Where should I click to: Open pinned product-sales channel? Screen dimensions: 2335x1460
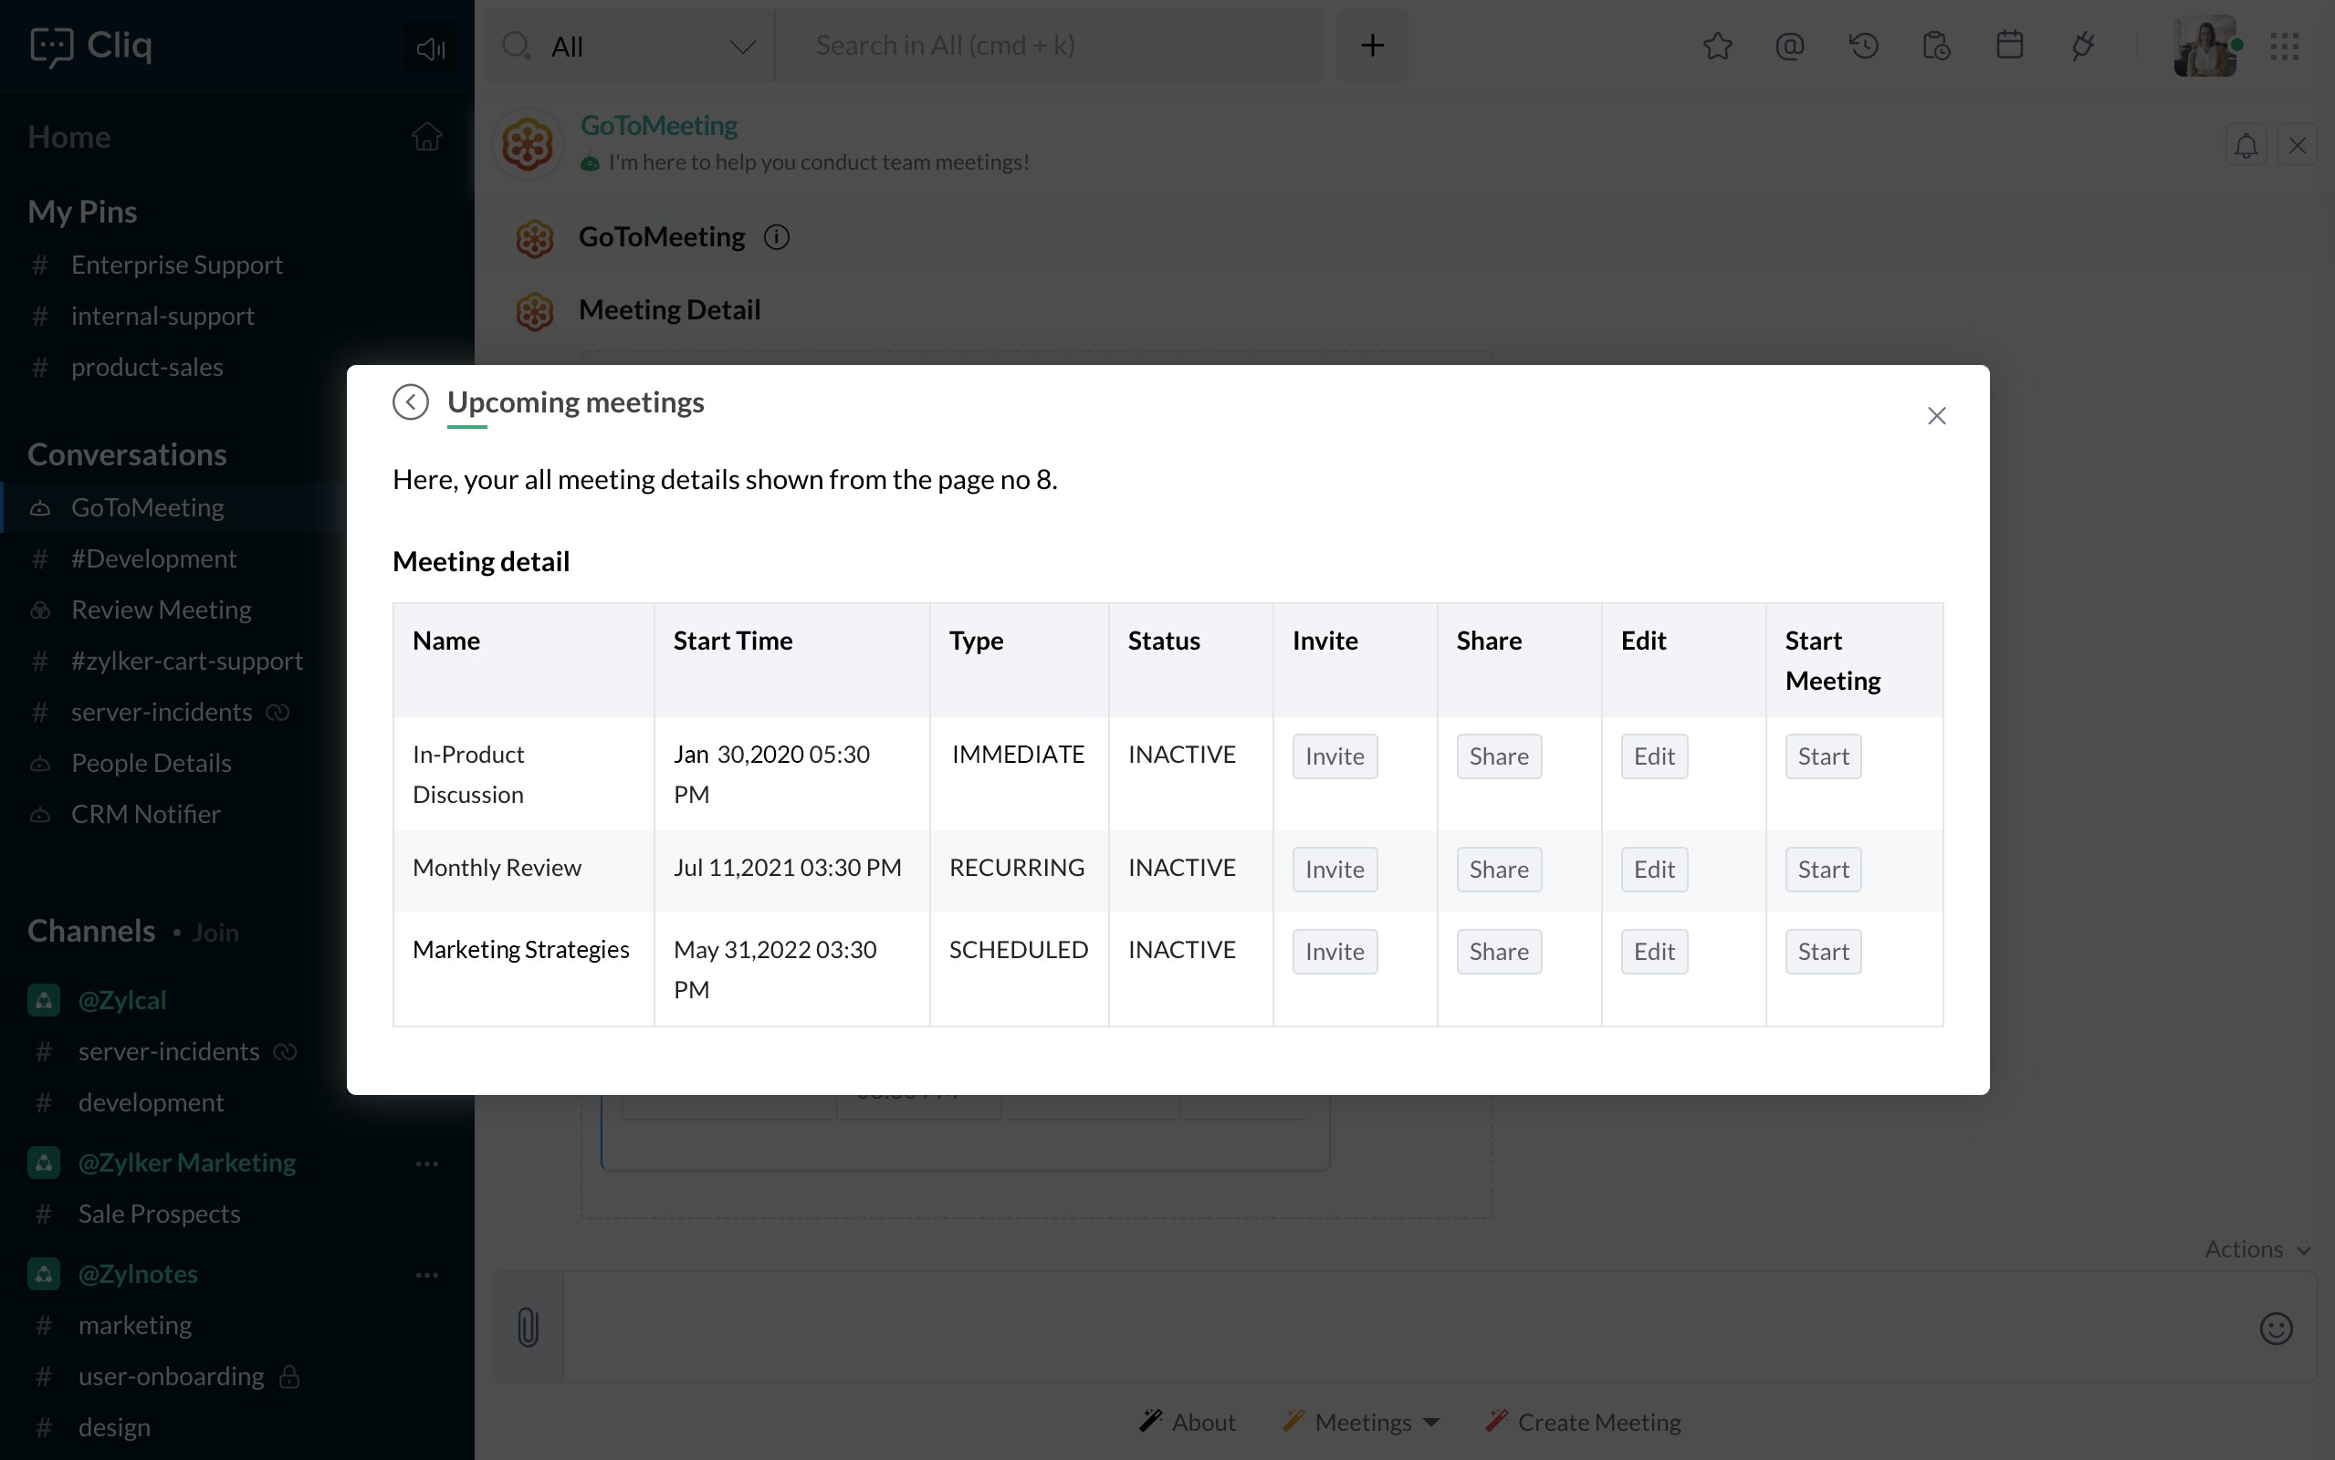tap(147, 367)
